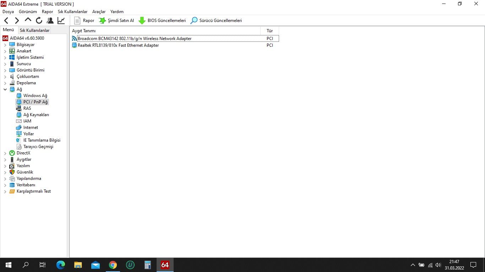485x272 pixels.
Task: Select Ağ Kaynakları icon in tree
Action: coord(19,115)
